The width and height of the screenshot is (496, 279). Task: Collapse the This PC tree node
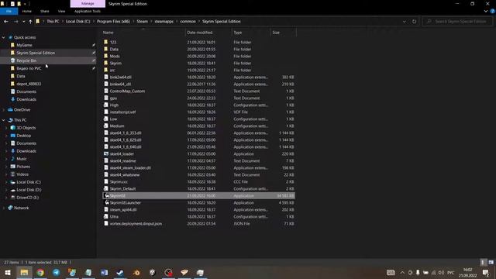pyautogui.click(x=3, y=120)
